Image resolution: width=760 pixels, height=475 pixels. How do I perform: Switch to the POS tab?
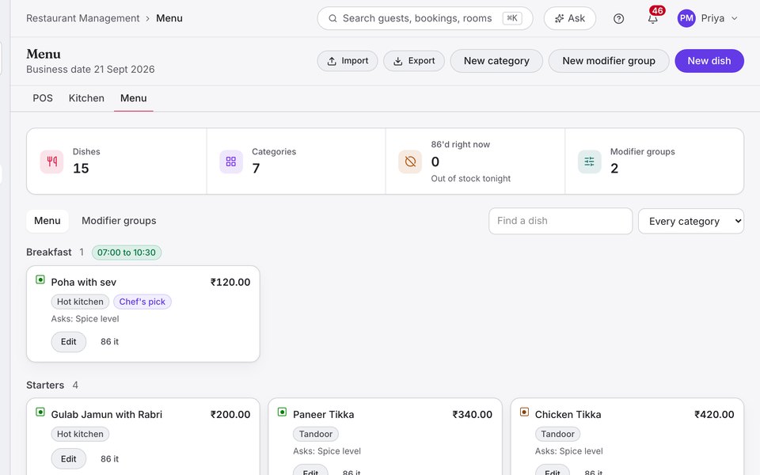43,98
